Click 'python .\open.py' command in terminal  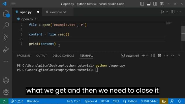point(110,66)
